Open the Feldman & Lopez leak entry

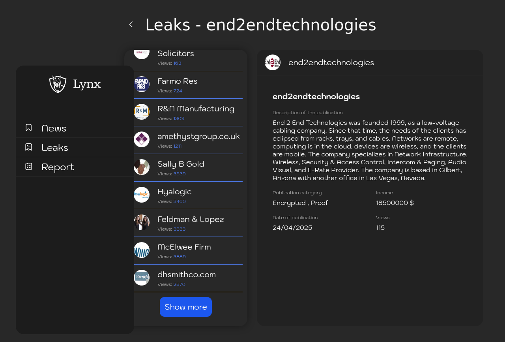tap(188, 223)
